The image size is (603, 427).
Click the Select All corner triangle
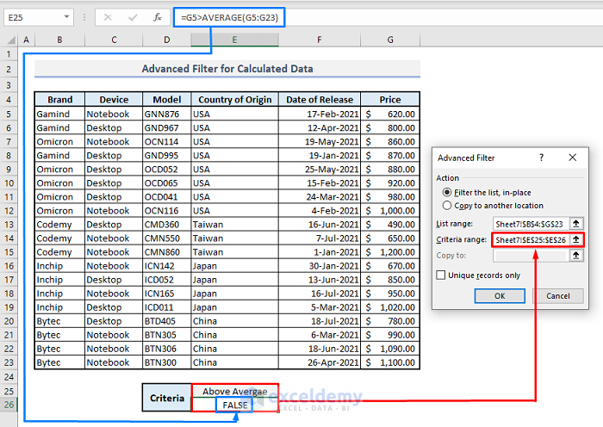(x=9, y=40)
